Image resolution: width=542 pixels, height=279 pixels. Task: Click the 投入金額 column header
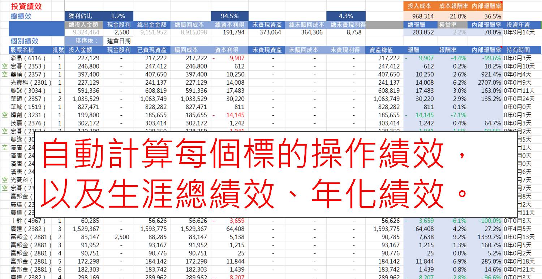pyautogui.click(x=80, y=50)
